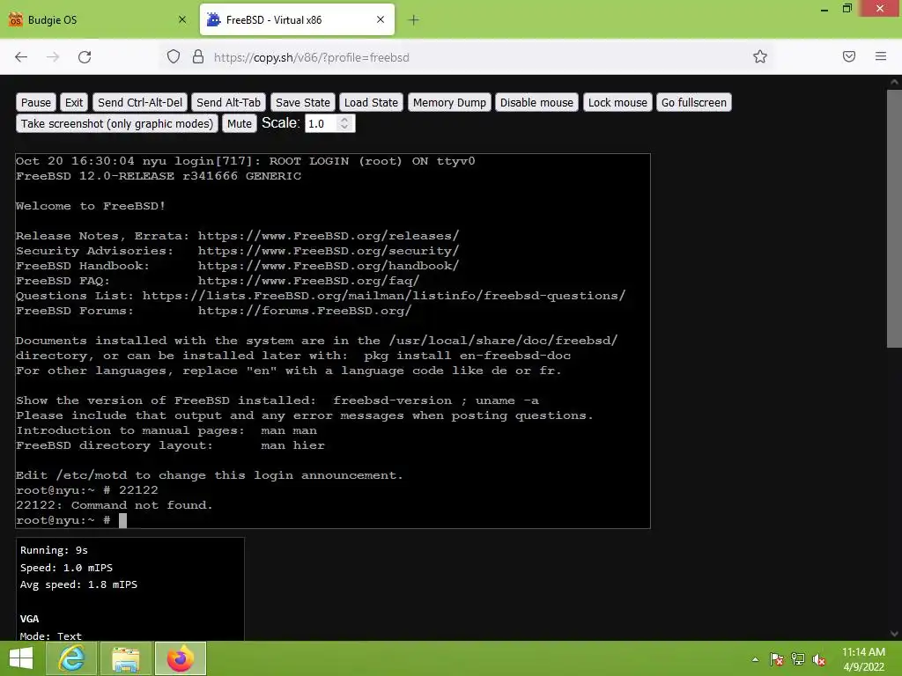Minimize the Firefox window
902x676 pixels.
pyautogui.click(x=824, y=9)
